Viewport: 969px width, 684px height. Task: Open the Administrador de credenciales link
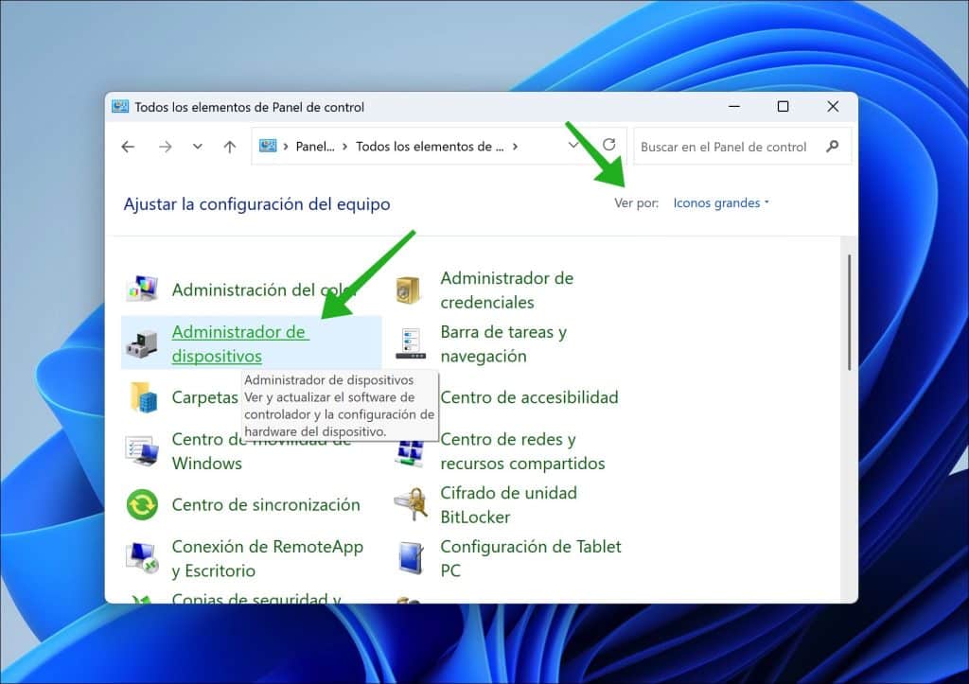point(507,289)
